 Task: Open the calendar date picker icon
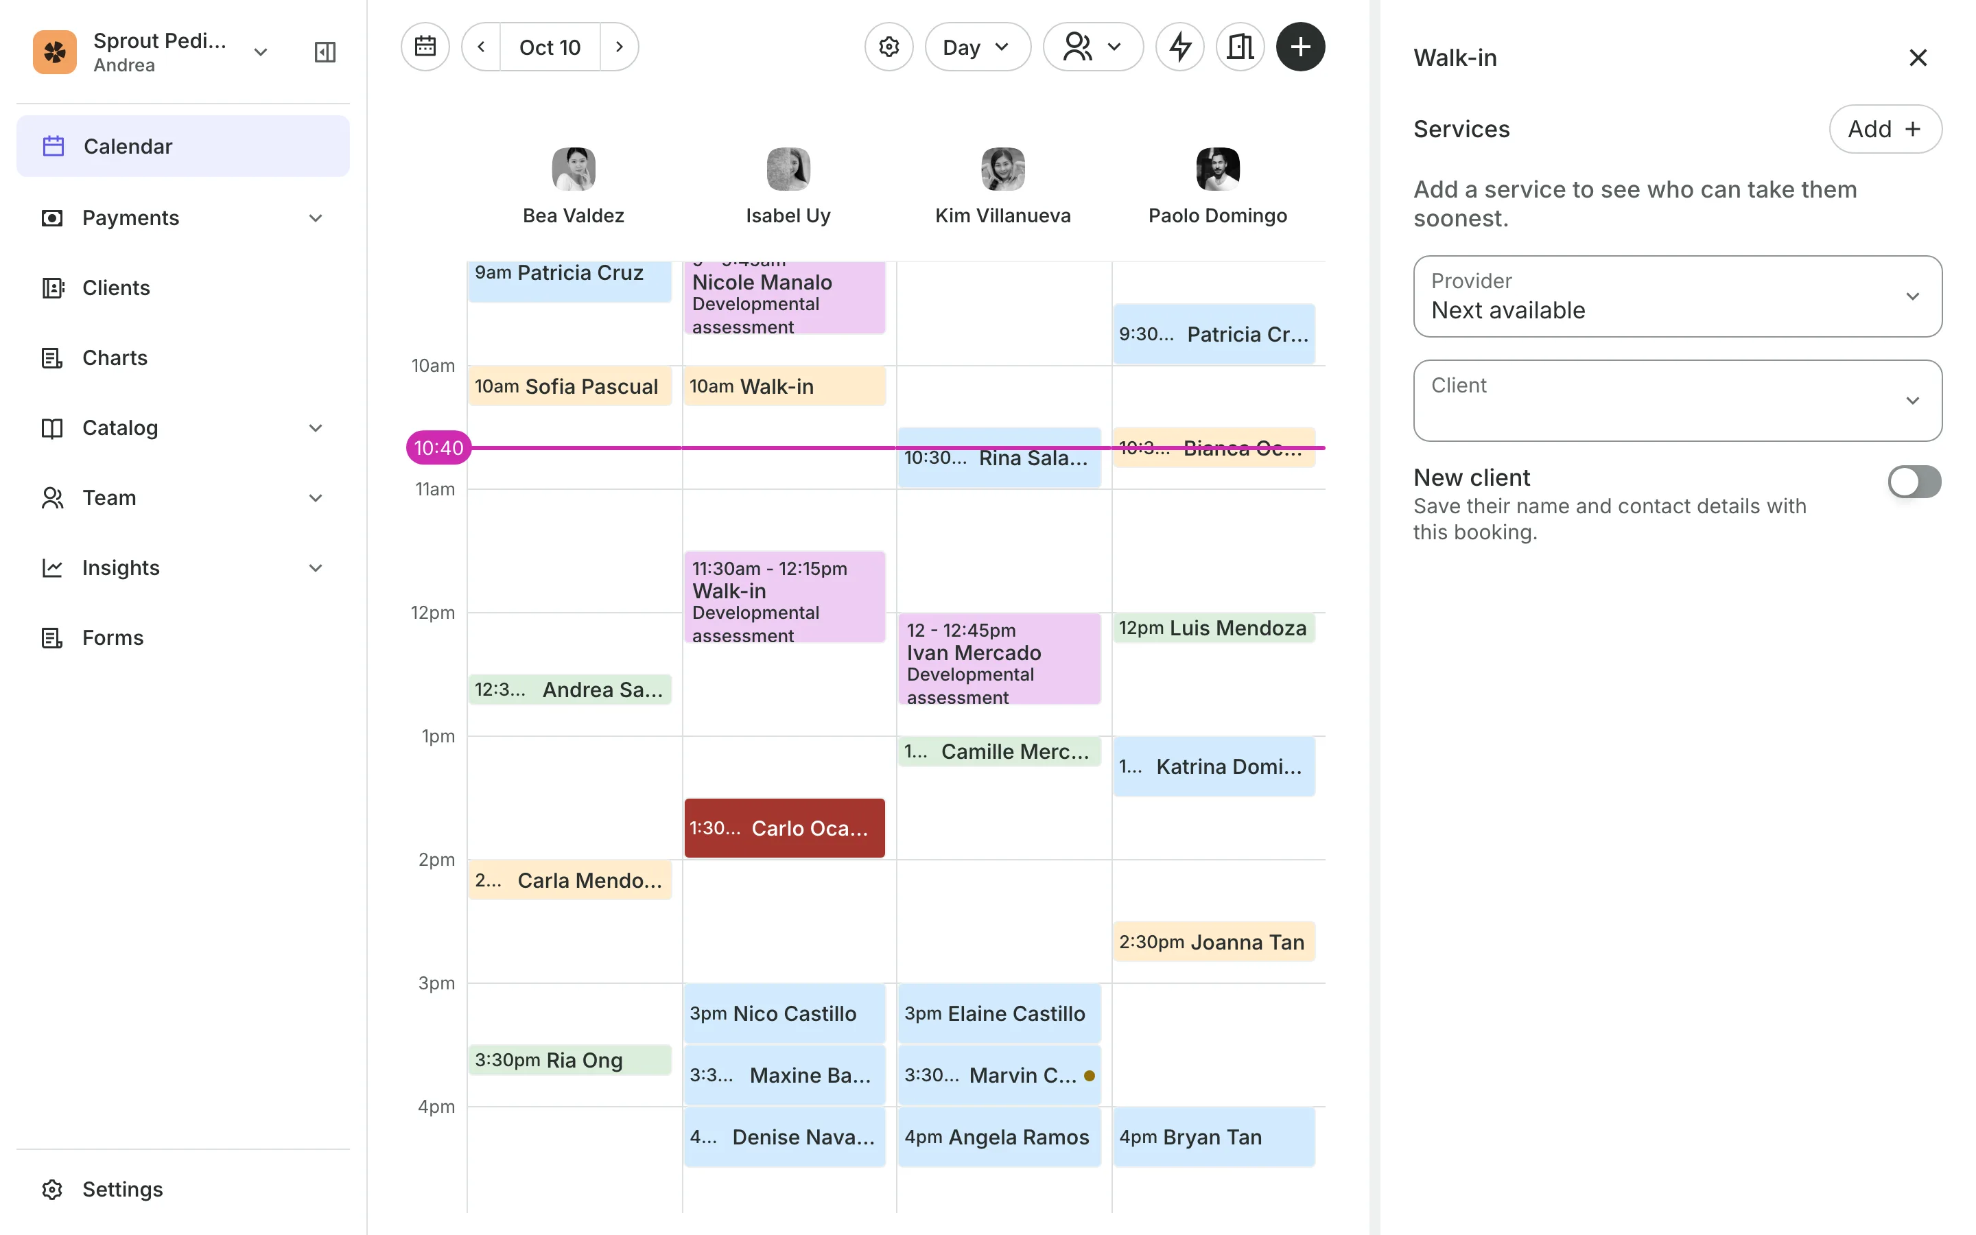coord(425,47)
